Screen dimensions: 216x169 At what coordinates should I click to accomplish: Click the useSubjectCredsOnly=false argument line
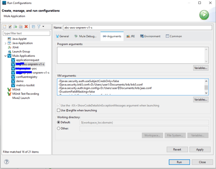tap(89, 81)
